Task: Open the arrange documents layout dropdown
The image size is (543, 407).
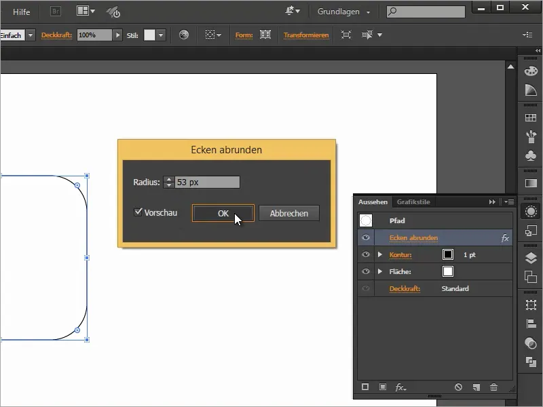Action: coord(86,11)
